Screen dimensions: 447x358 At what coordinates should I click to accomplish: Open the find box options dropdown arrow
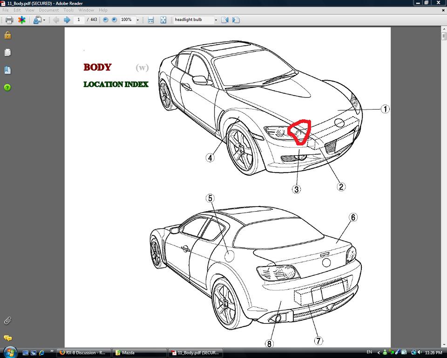tap(216, 20)
